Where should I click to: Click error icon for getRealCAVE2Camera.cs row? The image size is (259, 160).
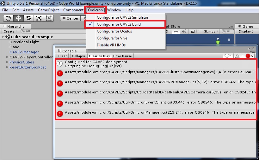(x=60, y=94)
